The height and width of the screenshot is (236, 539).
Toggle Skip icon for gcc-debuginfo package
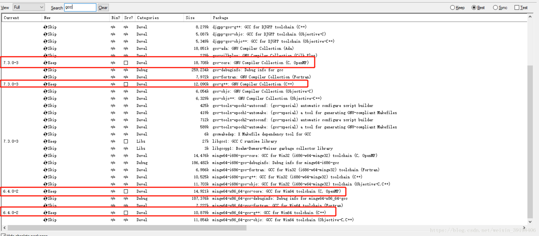pyautogui.click(x=45, y=70)
